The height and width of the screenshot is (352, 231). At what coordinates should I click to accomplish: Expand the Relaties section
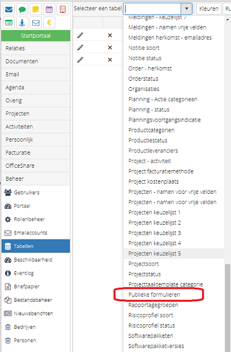pos(36,48)
